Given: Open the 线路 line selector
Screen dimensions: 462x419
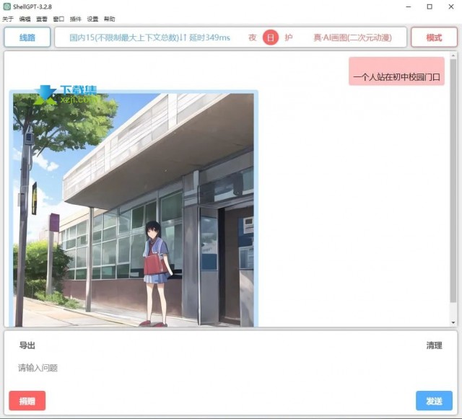Looking at the screenshot, I should tap(27, 38).
